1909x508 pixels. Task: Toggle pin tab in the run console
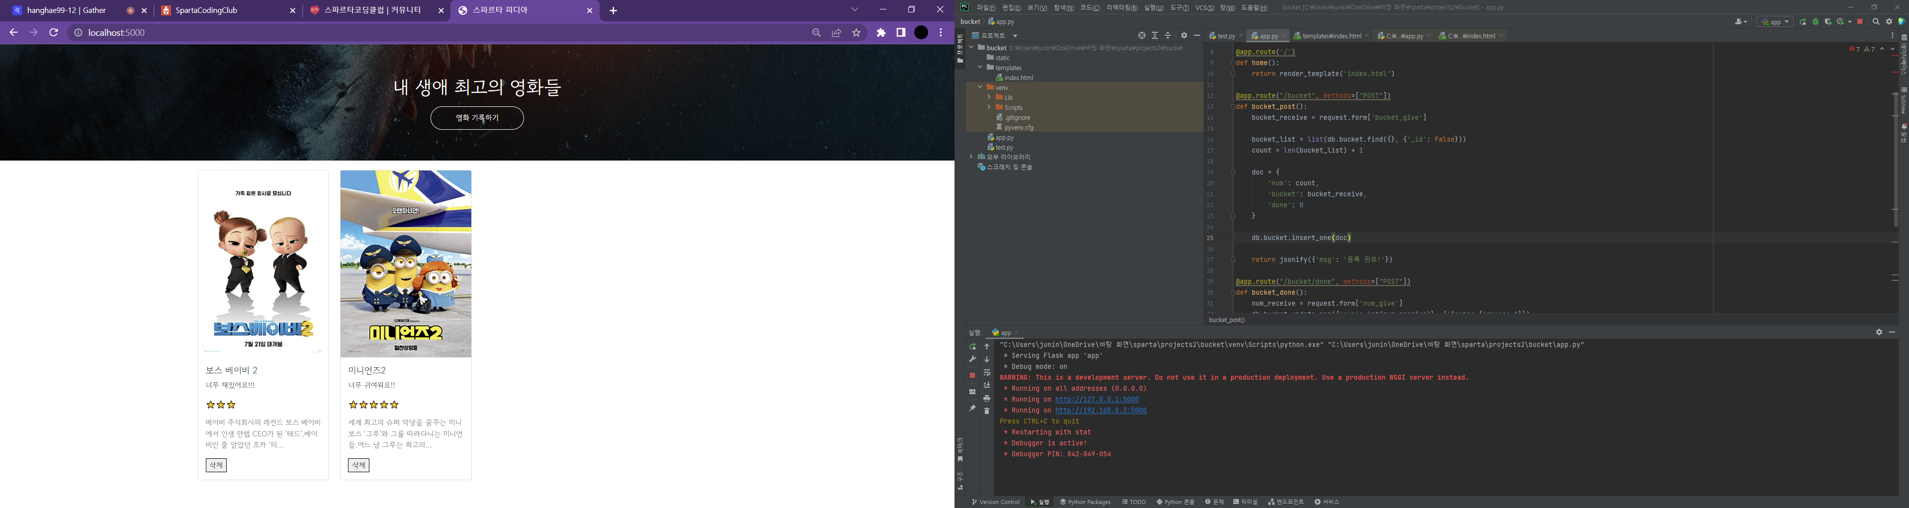(x=972, y=408)
